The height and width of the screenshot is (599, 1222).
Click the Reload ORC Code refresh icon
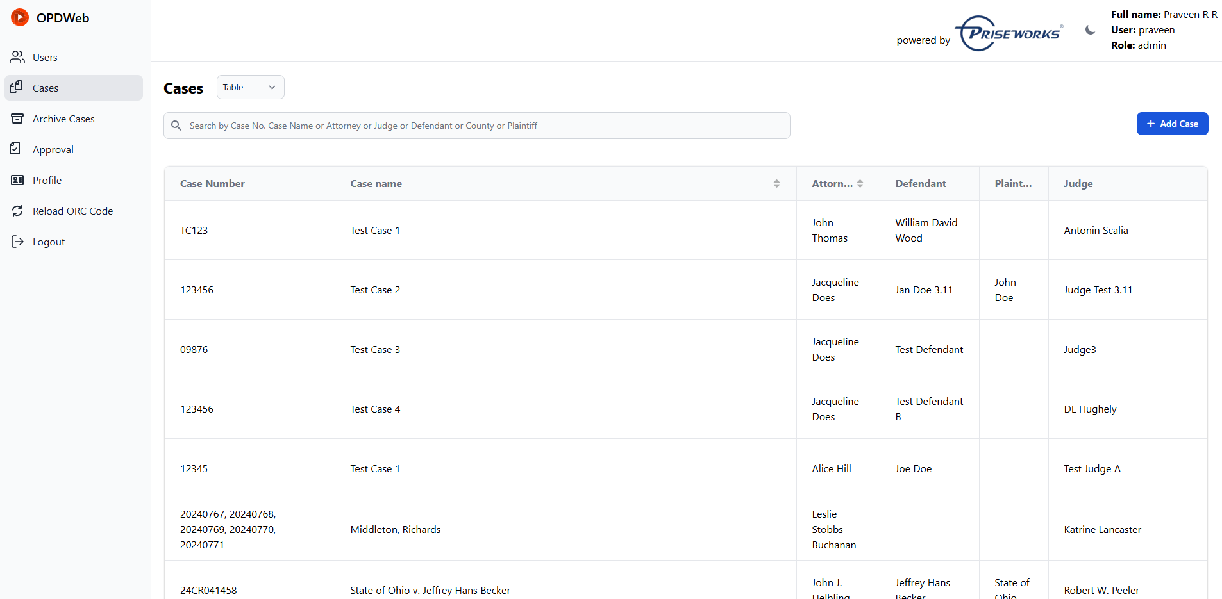(17, 211)
